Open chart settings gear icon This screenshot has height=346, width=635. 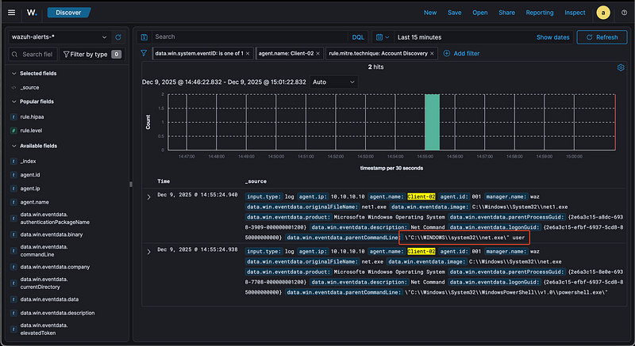point(621,67)
